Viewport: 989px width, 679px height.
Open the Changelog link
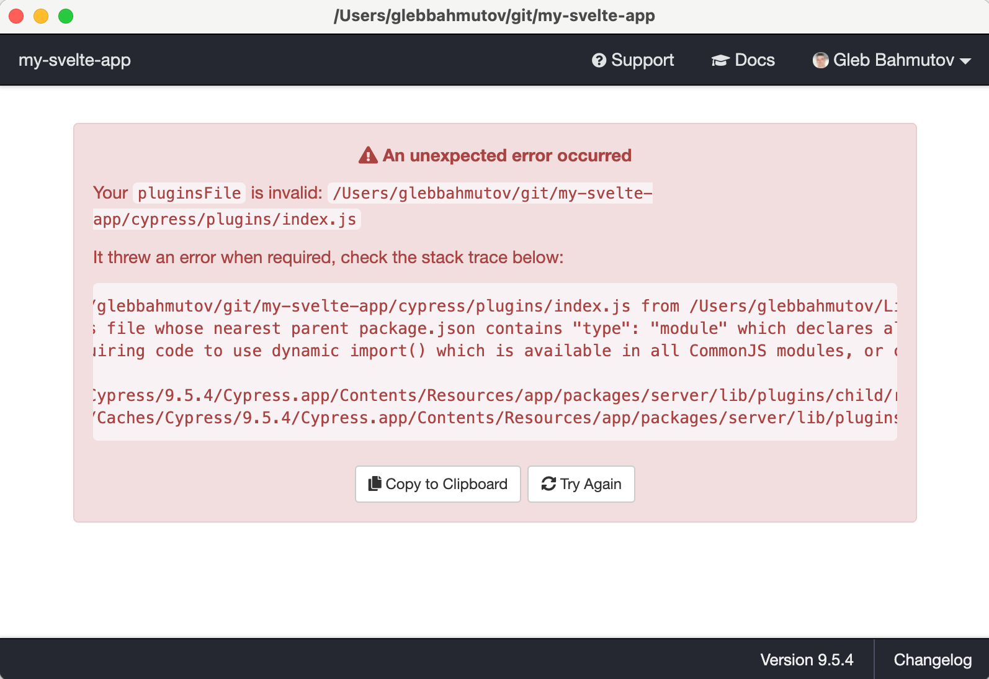coord(933,660)
